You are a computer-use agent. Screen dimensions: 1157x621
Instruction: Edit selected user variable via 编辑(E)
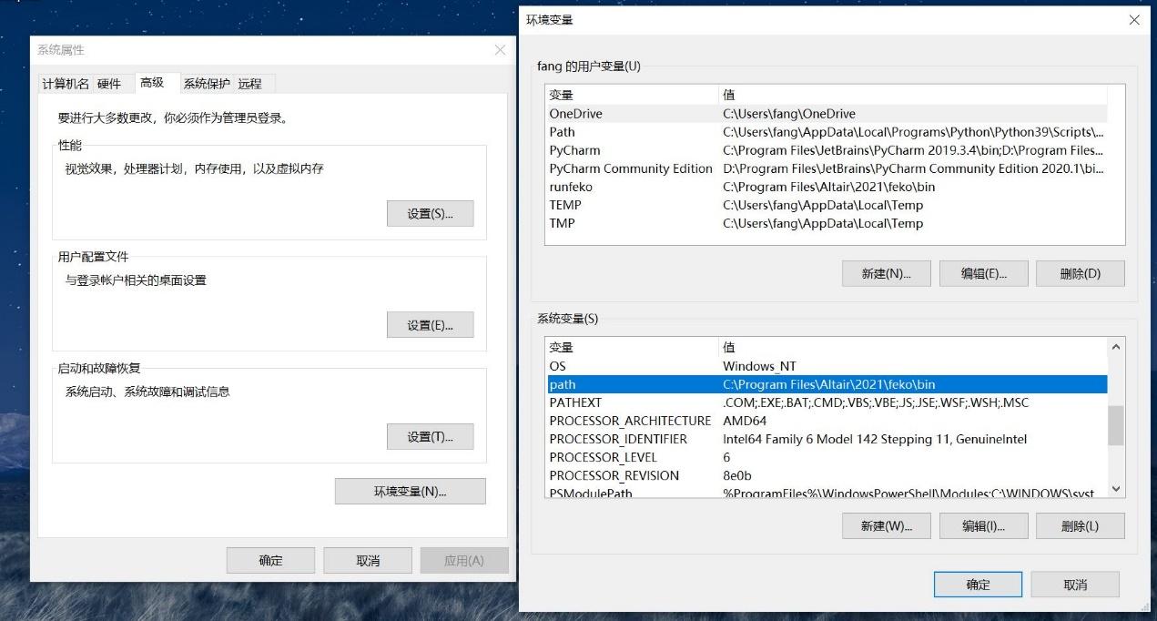click(x=983, y=272)
